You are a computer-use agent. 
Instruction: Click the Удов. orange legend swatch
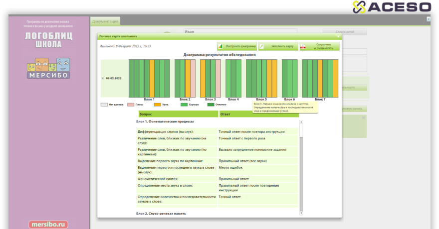(x=158, y=105)
